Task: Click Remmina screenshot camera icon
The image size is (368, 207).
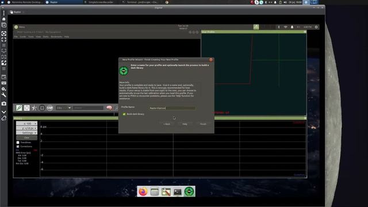Action: [x=4, y=103]
